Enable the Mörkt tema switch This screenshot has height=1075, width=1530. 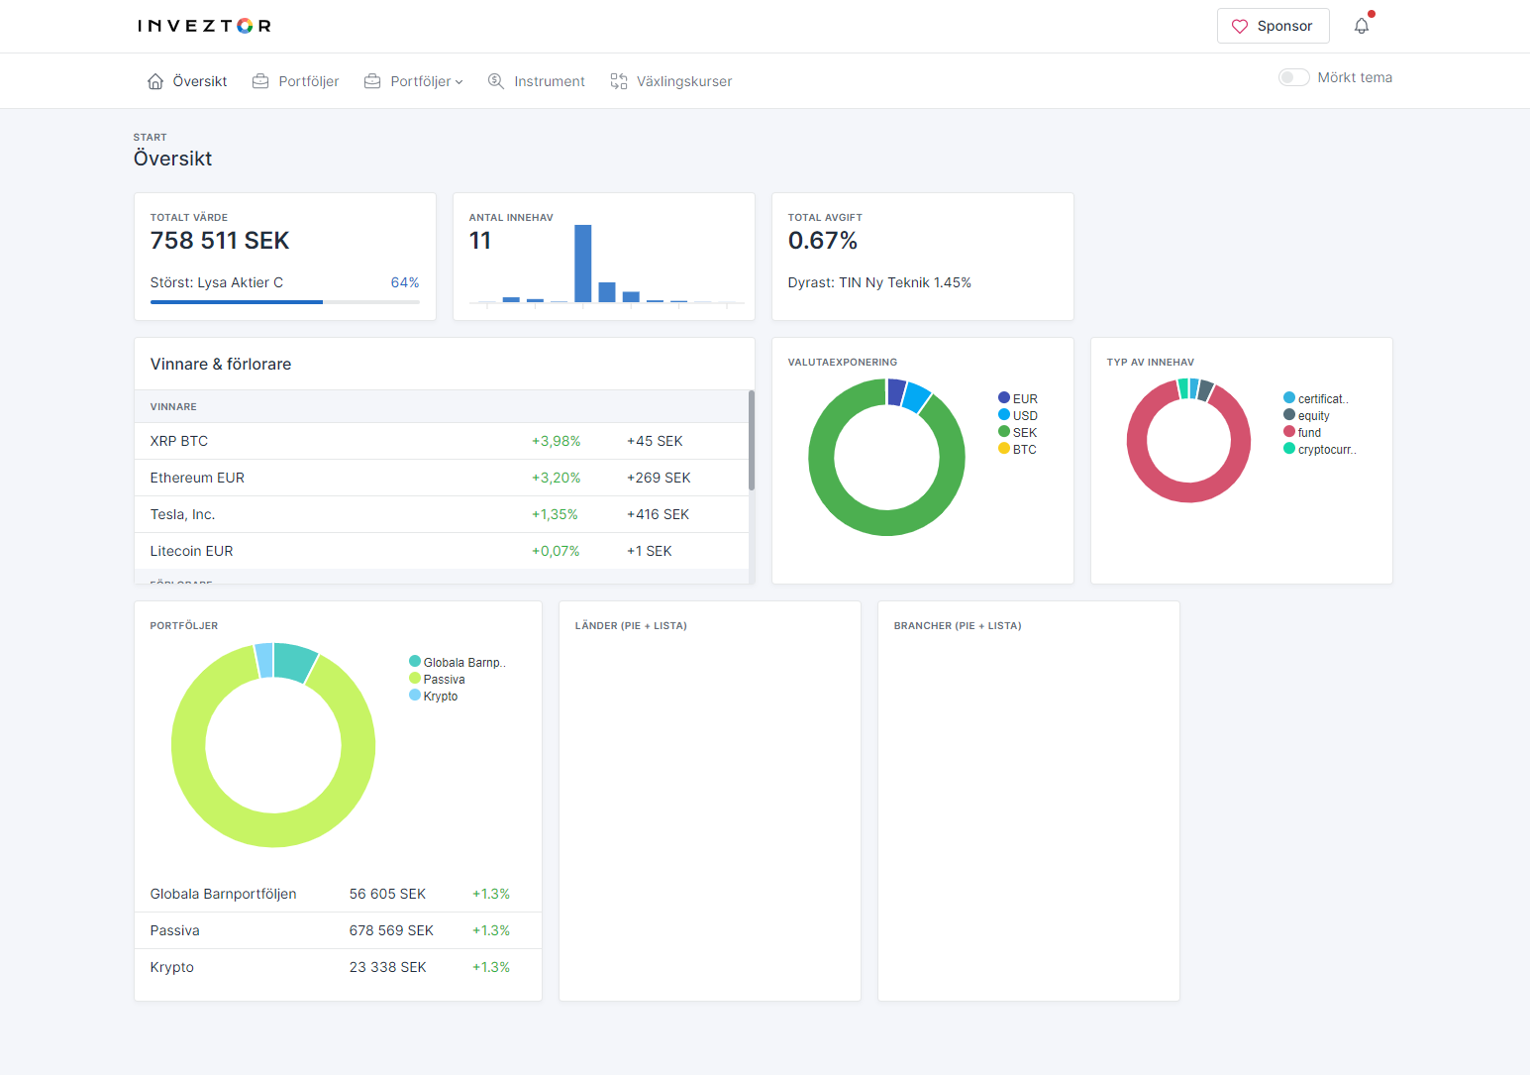tap(1293, 77)
